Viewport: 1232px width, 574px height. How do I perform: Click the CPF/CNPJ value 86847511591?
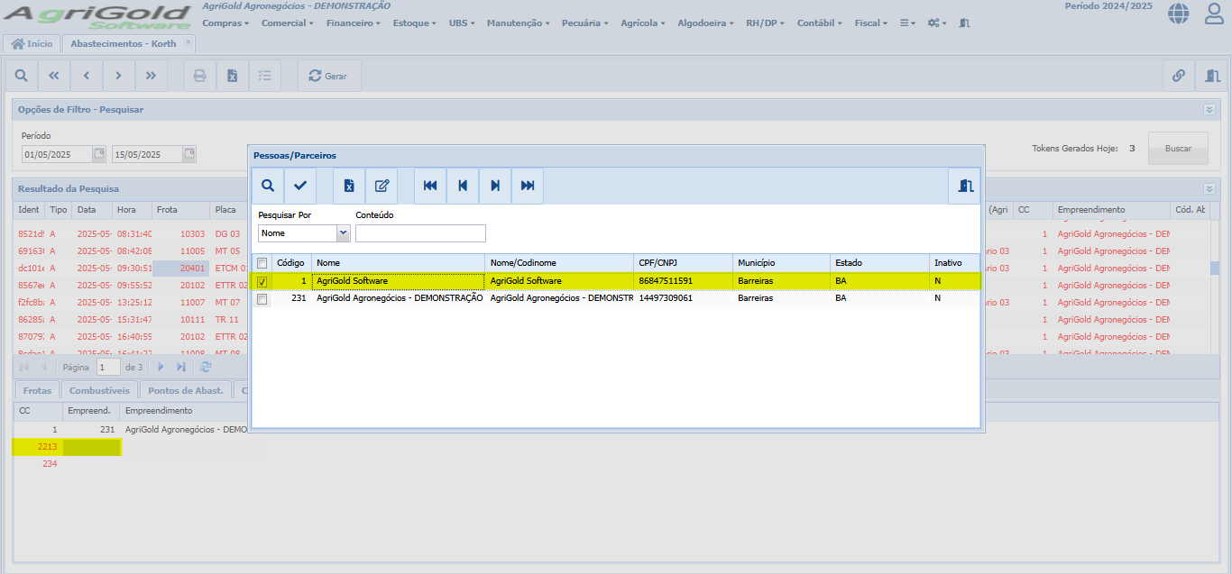(x=666, y=281)
